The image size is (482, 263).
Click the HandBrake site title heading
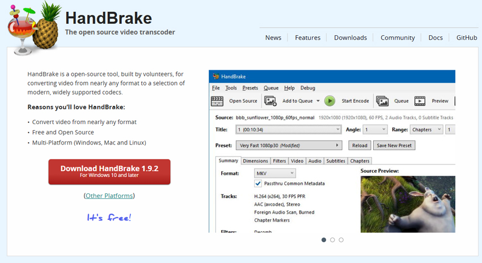(x=108, y=18)
